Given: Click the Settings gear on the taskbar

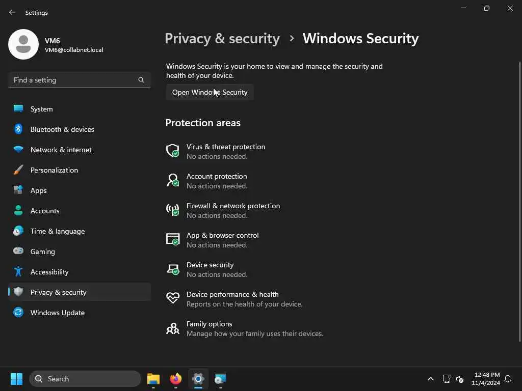Looking at the screenshot, I should tap(198, 379).
